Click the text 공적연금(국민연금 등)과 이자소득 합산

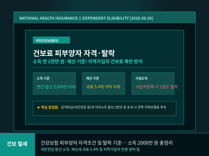87,107
